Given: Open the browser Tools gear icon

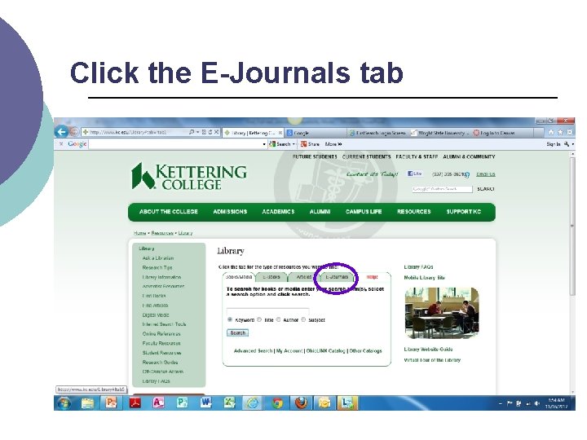Looking at the screenshot, I should (x=569, y=132).
